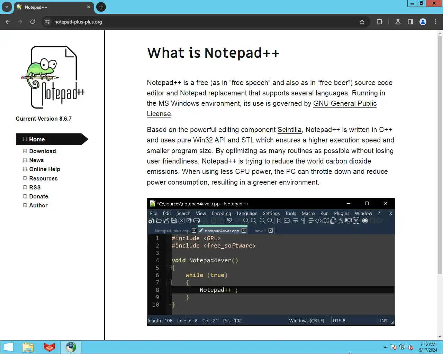
Task: Open the tab search dropdown in Chrome
Action: pyautogui.click(x=7, y=7)
